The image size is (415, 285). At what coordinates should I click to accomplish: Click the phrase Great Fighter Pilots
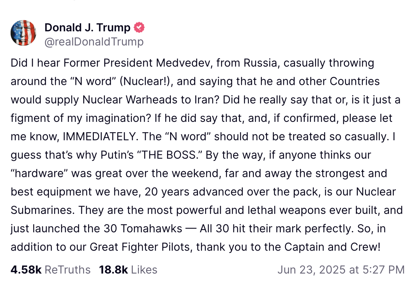[x=140, y=247]
